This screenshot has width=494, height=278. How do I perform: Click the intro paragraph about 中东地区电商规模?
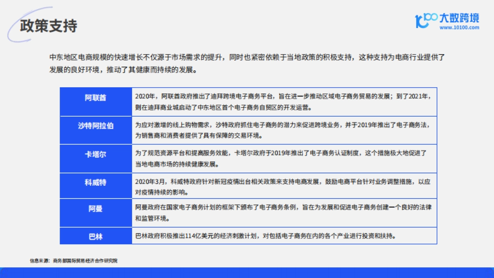pos(247,63)
